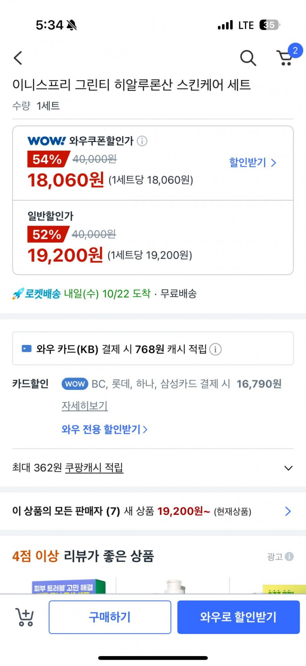
Task: Tap the back arrow icon
Action: coord(18,58)
